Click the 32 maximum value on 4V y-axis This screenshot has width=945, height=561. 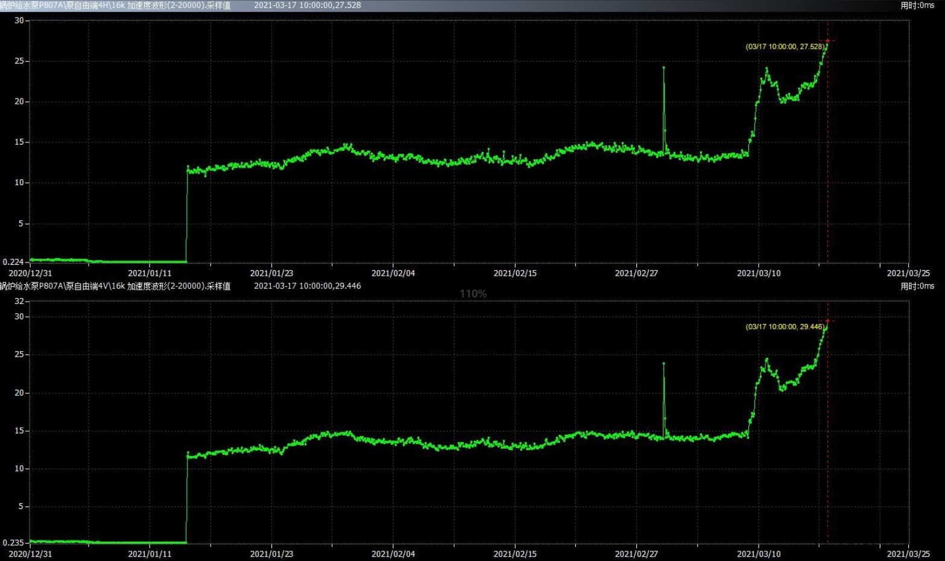click(19, 301)
